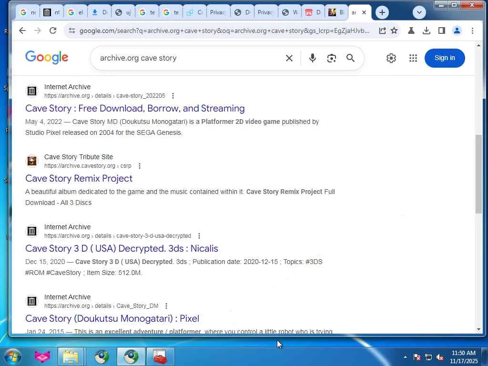488x366 pixels.
Task: Toggle the browser side panel
Action: tap(442, 30)
